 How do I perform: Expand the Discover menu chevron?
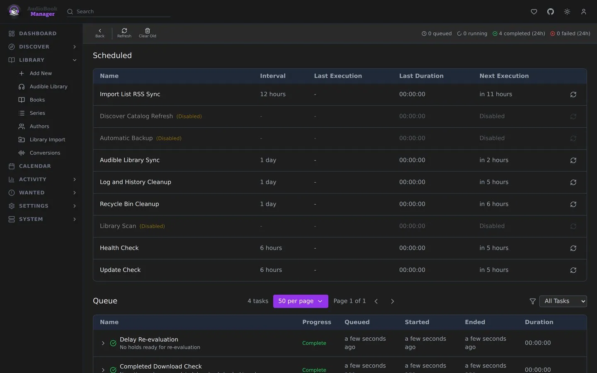[x=75, y=47]
